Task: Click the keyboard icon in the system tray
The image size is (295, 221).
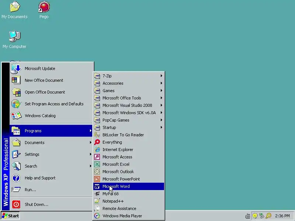Action: coord(248,216)
